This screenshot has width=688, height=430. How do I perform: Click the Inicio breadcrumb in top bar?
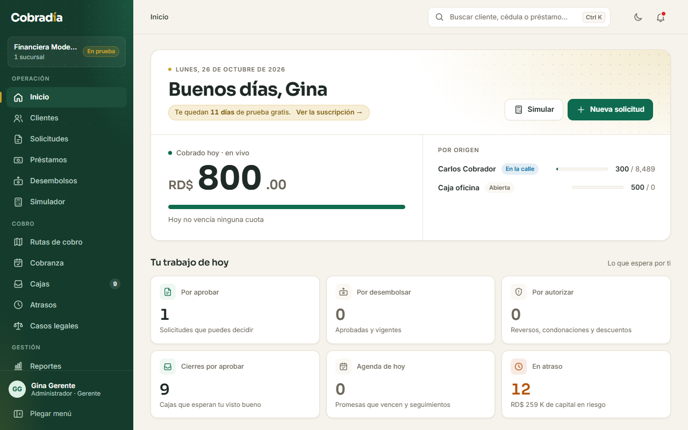159,17
